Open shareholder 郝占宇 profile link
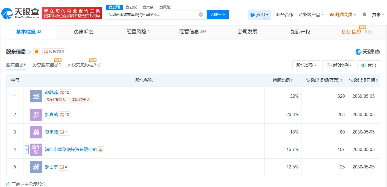 tap(51, 167)
